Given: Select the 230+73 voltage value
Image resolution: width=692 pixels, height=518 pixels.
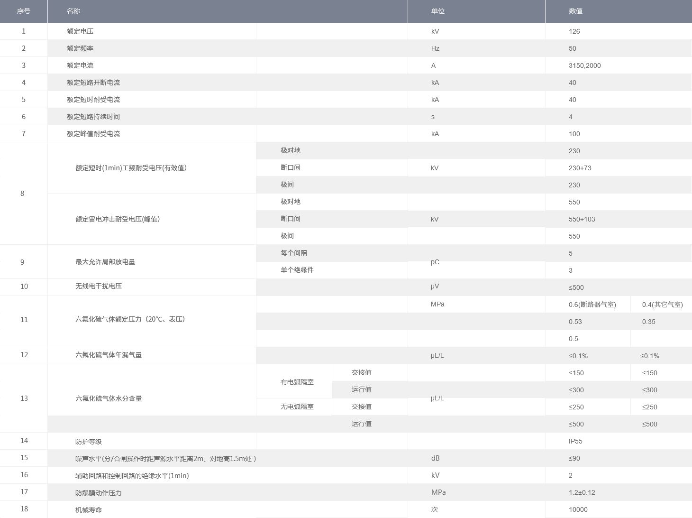Looking at the screenshot, I should point(580,168).
